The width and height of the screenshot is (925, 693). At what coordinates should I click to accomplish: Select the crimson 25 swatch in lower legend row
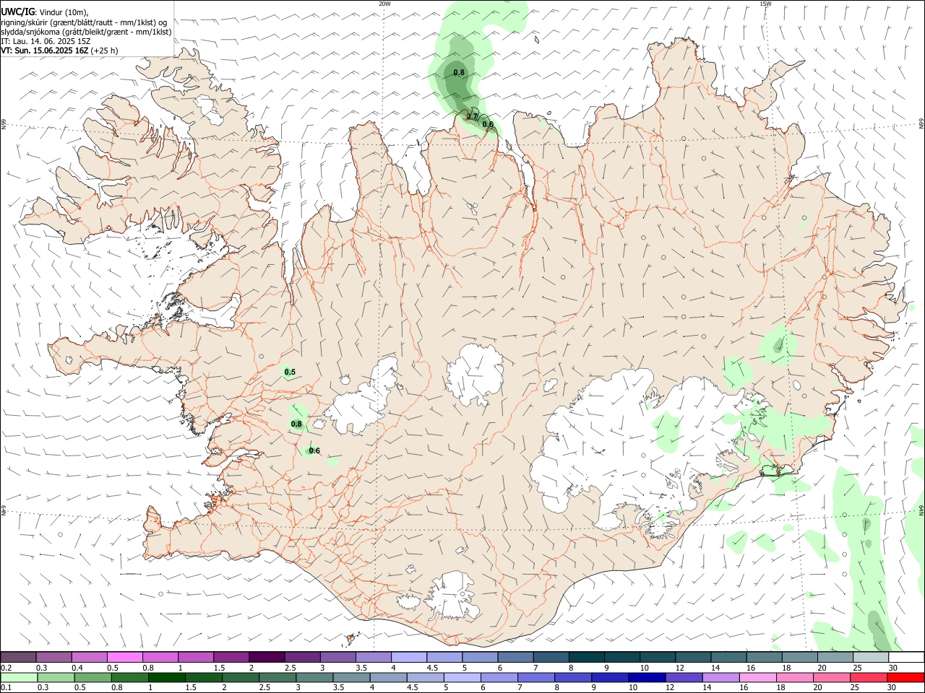coord(869,678)
